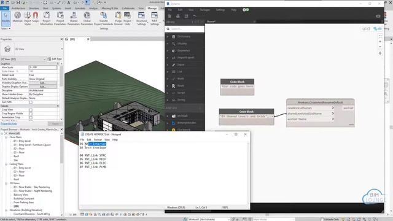This screenshot has height=221, width=393.
Task: Click the Dynamo camera export icon
Action: pos(378,16)
